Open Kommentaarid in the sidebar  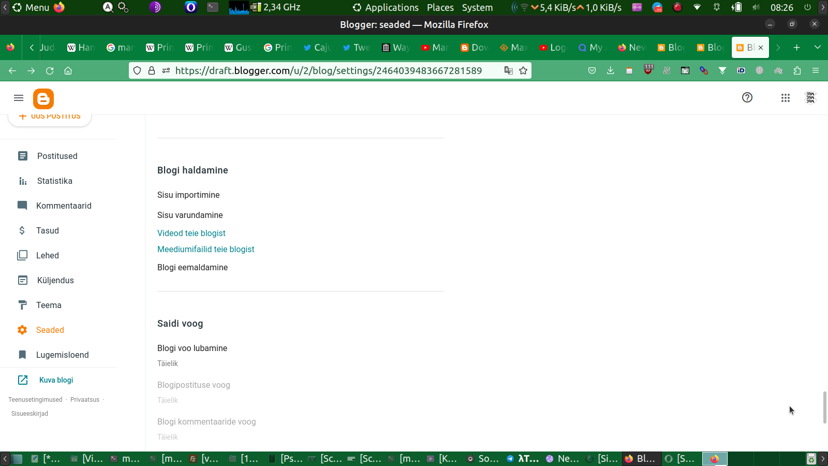pos(64,206)
